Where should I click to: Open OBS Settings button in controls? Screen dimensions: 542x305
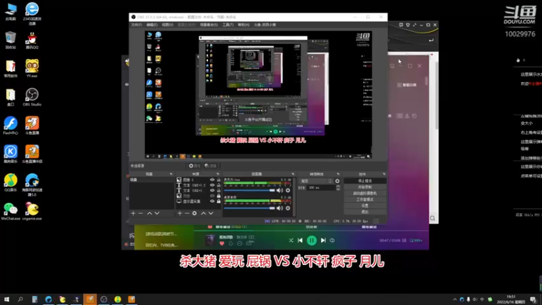(365, 206)
